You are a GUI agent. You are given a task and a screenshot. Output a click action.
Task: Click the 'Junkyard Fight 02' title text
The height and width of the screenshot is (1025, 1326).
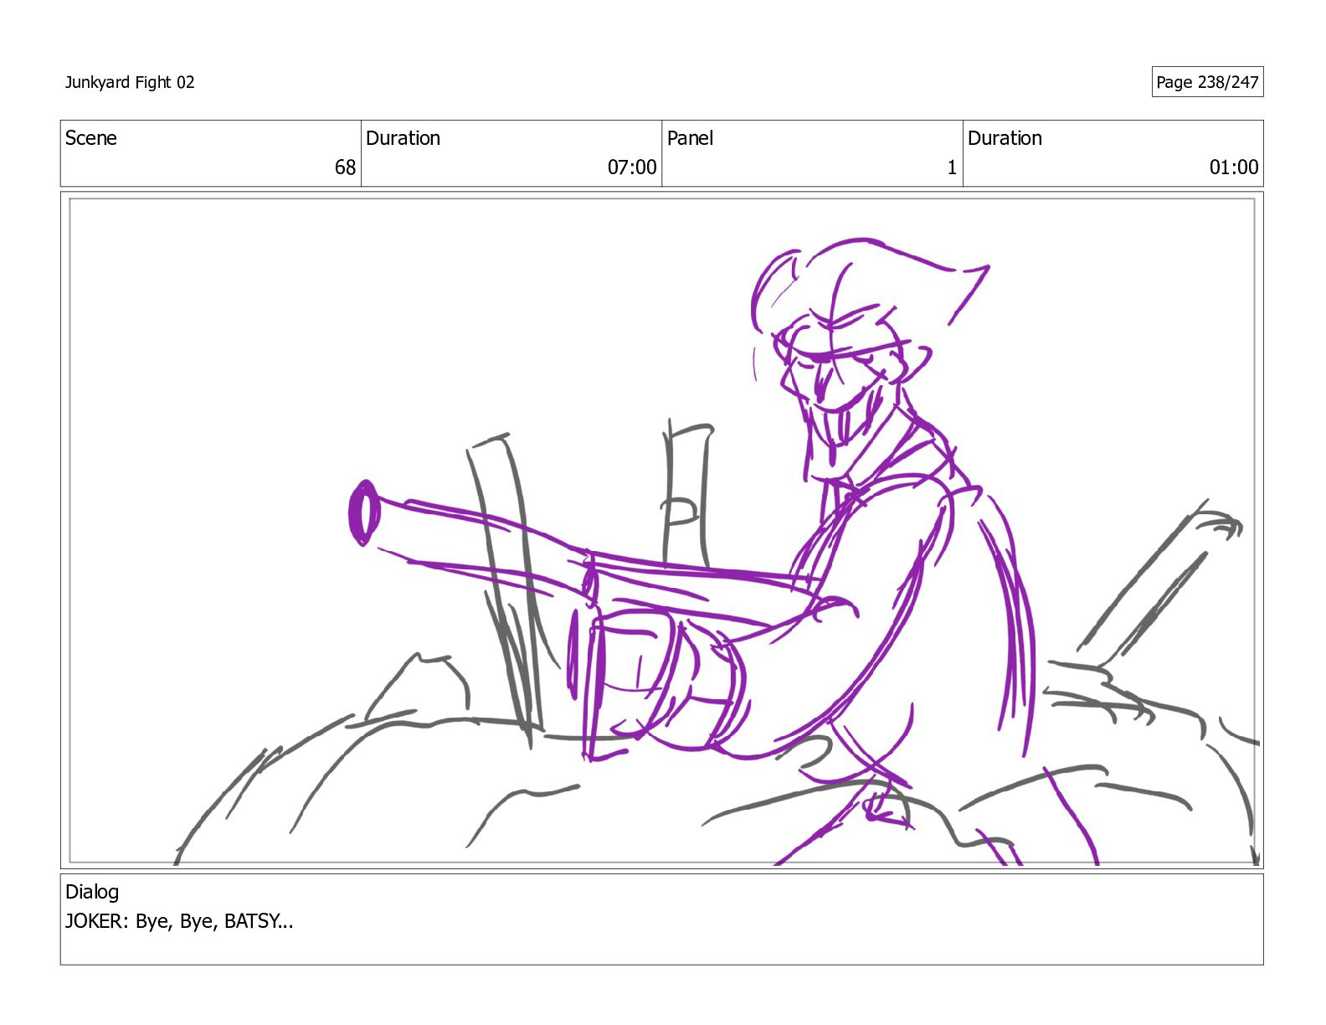click(130, 82)
